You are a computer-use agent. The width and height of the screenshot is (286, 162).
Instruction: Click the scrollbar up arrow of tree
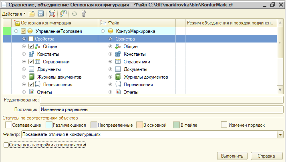(x=280, y=23)
